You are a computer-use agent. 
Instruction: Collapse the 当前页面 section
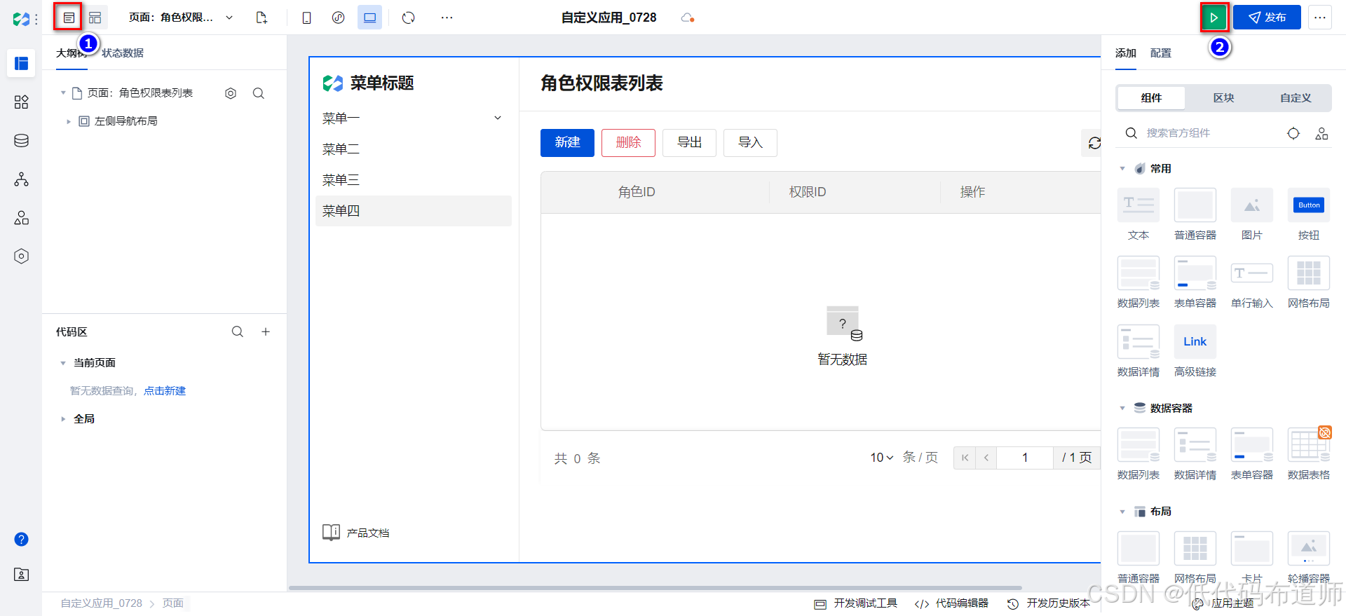point(63,363)
